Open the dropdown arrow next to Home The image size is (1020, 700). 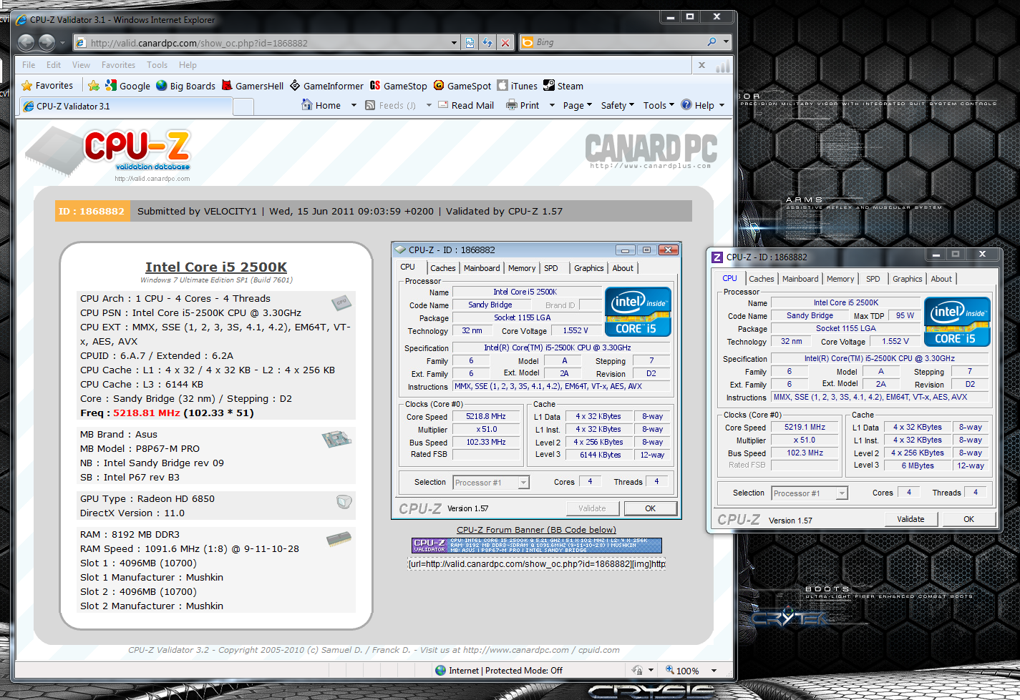pyautogui.click(x=354, y=105)
